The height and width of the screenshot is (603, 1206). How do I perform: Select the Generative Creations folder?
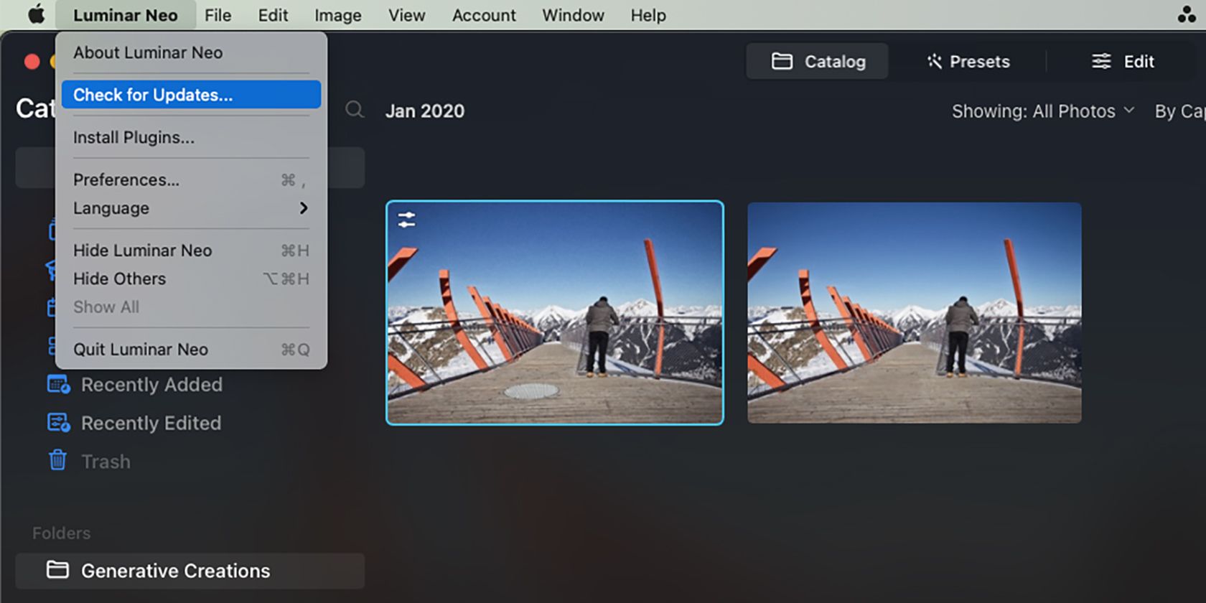point(190,571)
